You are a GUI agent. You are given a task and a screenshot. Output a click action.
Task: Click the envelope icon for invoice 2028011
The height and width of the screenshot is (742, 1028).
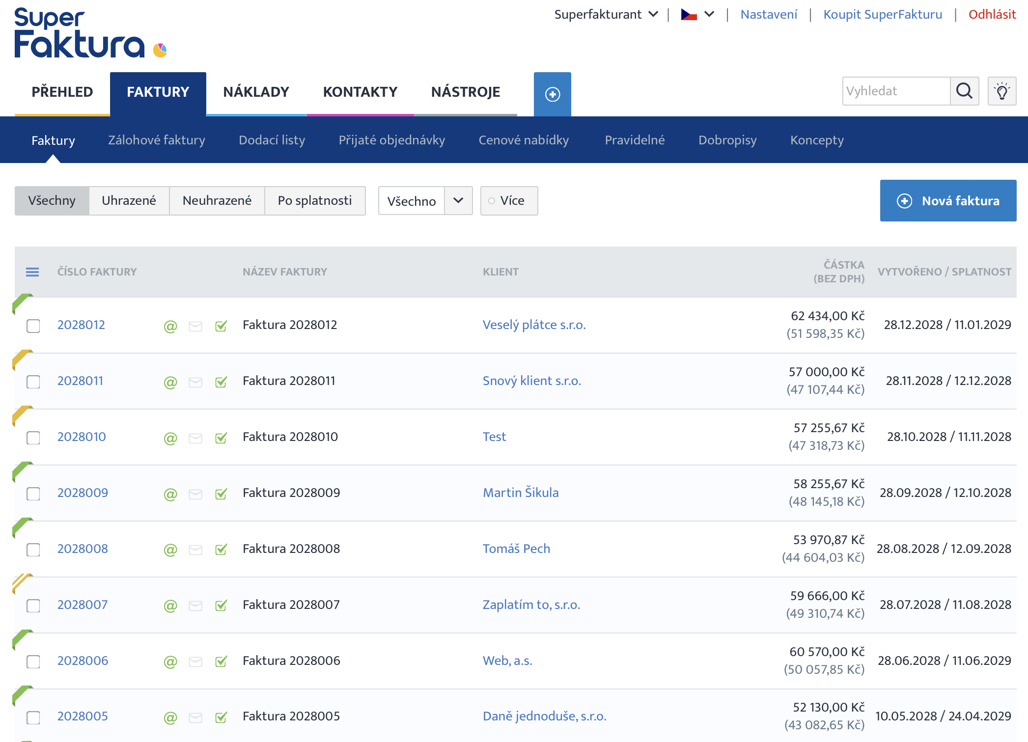click(x=195, y=382)
